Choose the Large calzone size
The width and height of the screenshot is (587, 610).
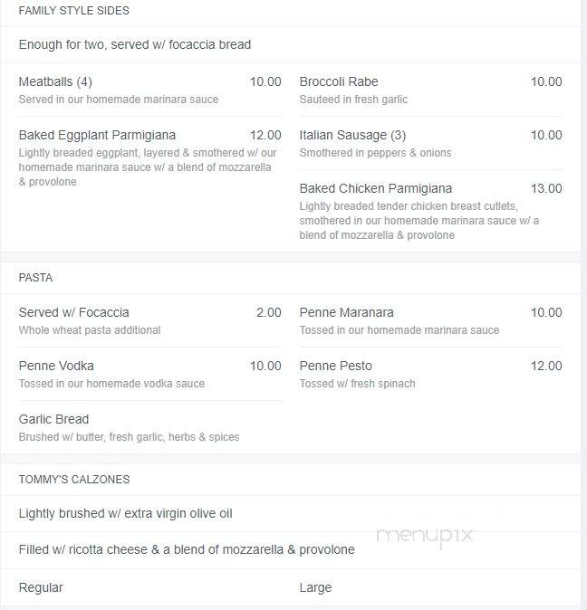(315, 587)
